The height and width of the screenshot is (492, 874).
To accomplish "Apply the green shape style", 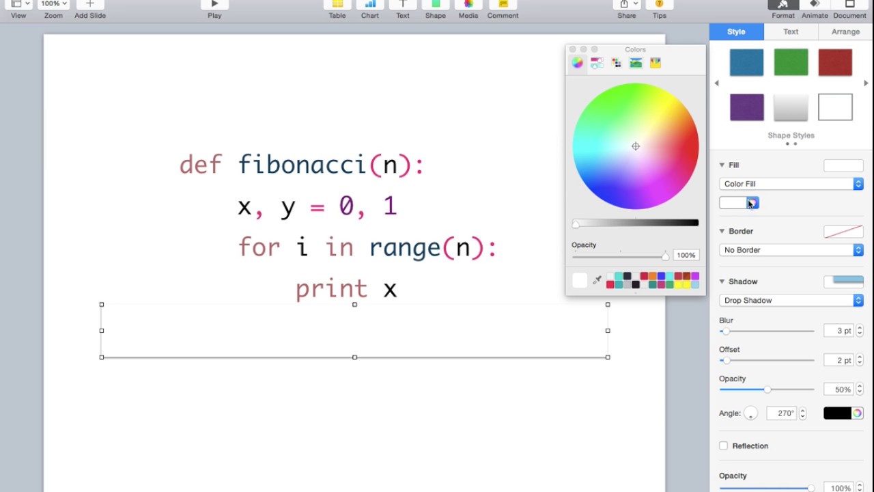I will (x=791, y=62).
